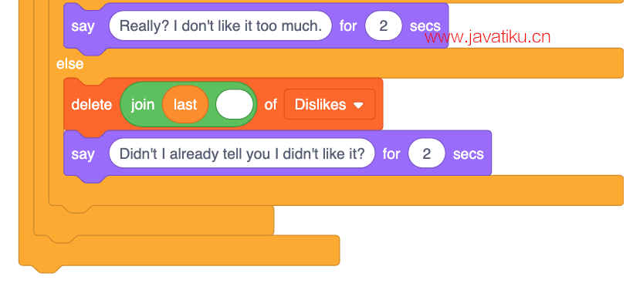Select the orange 'last' variable reporter
Viewport: 633px width, 290px height.
[185, 104]
